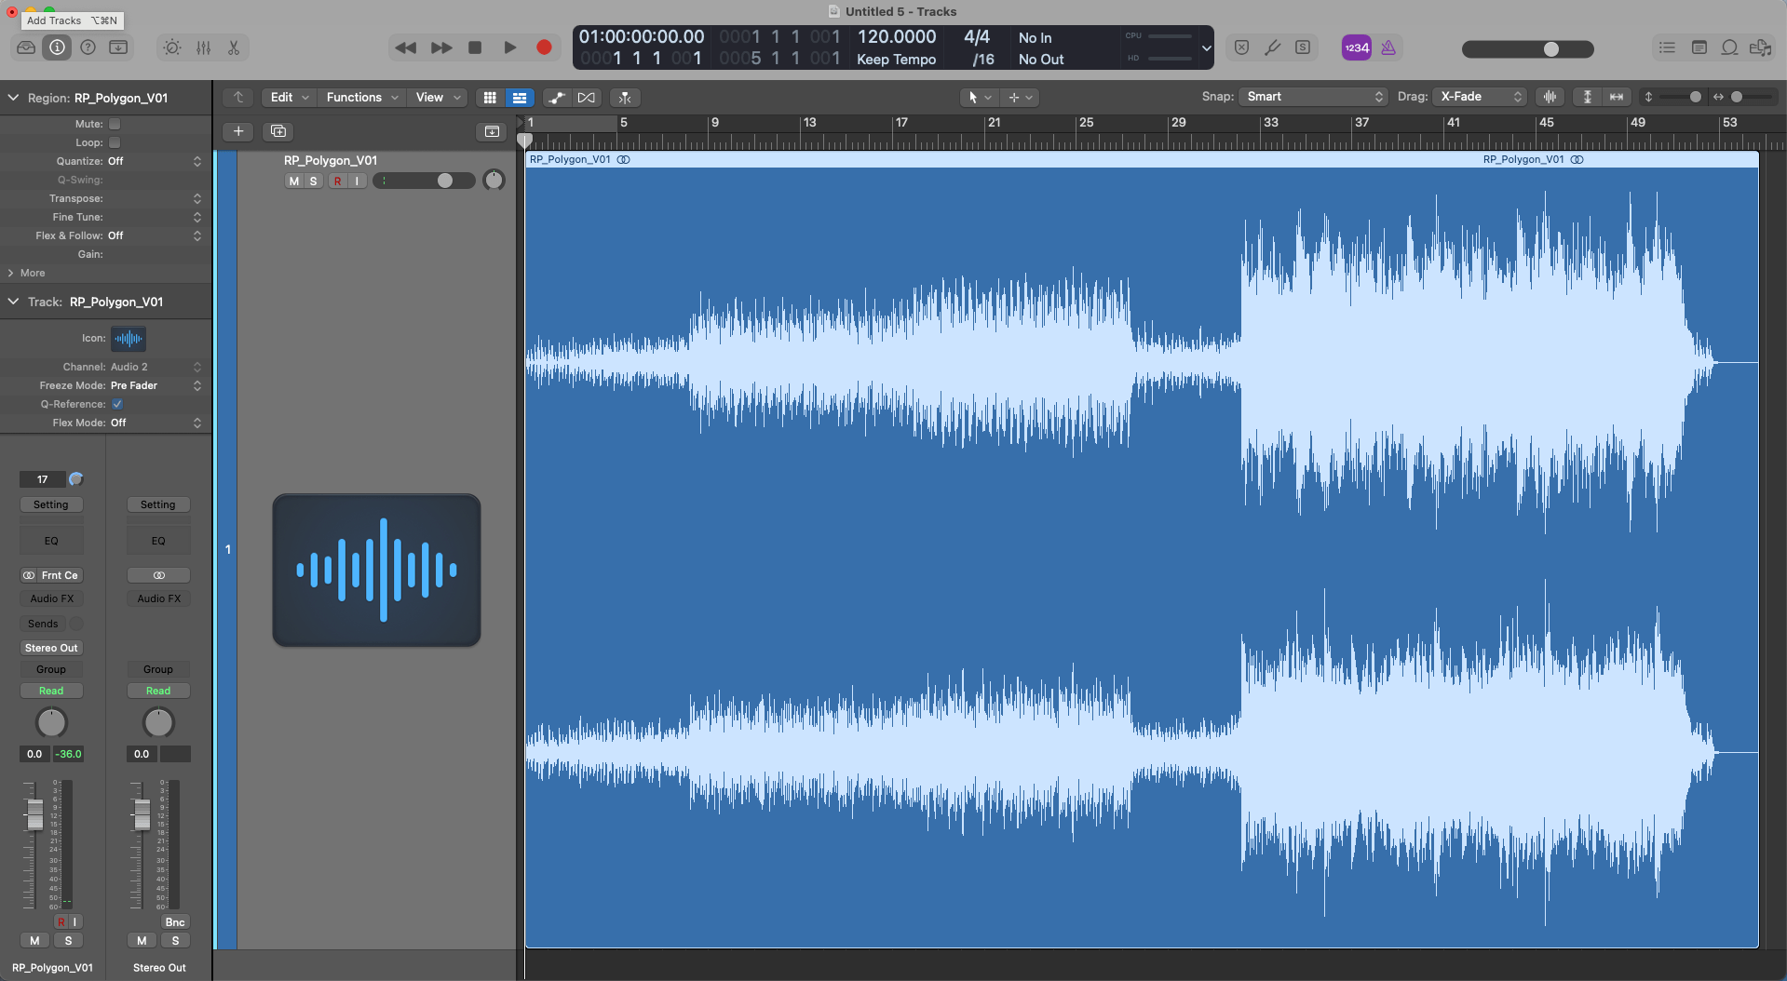The image size is (1787, 981).
Task: Open the Smart Controls panel
Action: pos(171,47)
